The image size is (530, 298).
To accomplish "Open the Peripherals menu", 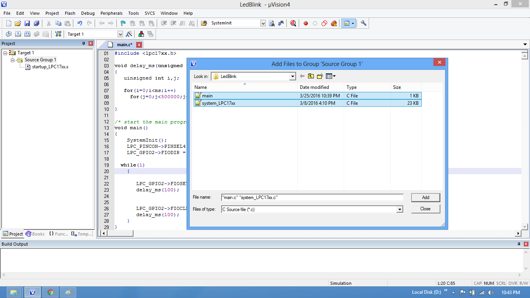I will [111, 13].
